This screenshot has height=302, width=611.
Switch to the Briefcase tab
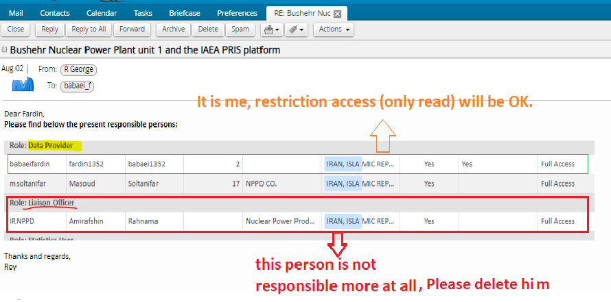pos(185,13)
